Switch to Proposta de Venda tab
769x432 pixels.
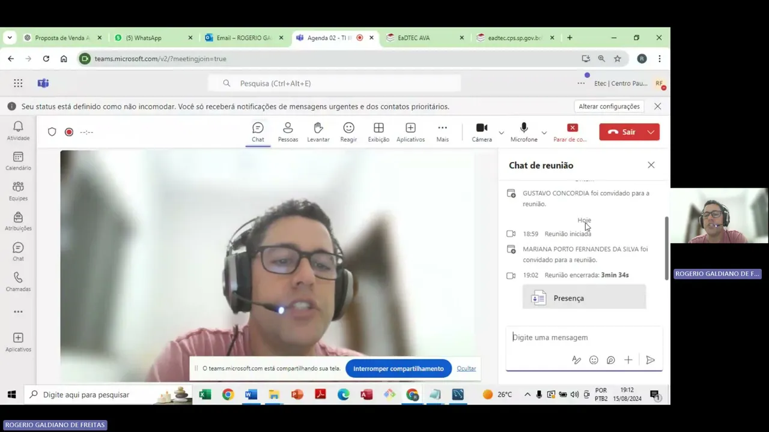click(x=62, y=38)
